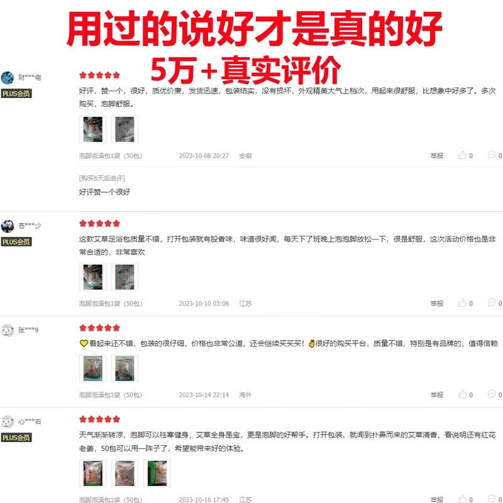Click the PLUS会员 badge under 心***右
Viewport: 503px width, 503px height.
[16, 438]
